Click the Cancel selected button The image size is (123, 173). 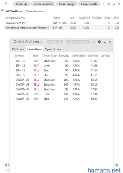click(x=78, y=42)
